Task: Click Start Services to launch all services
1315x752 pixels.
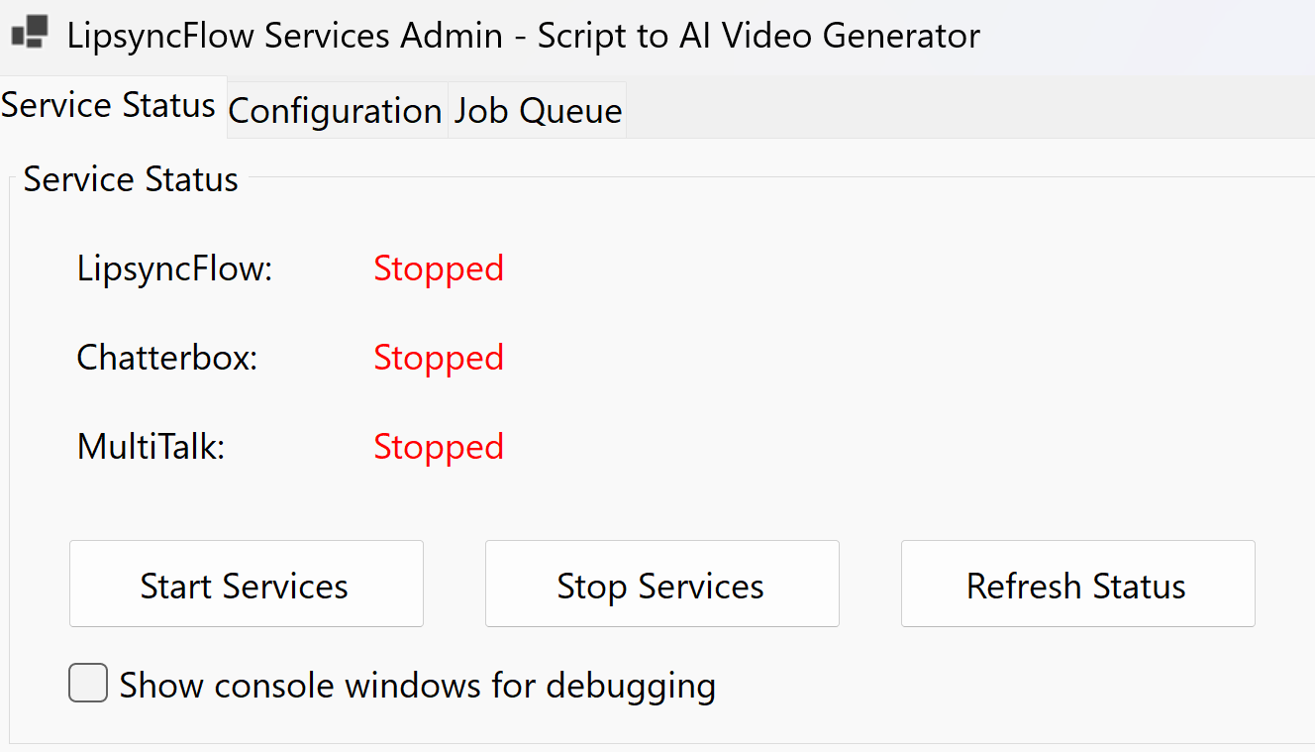Action: click(246, 584)
